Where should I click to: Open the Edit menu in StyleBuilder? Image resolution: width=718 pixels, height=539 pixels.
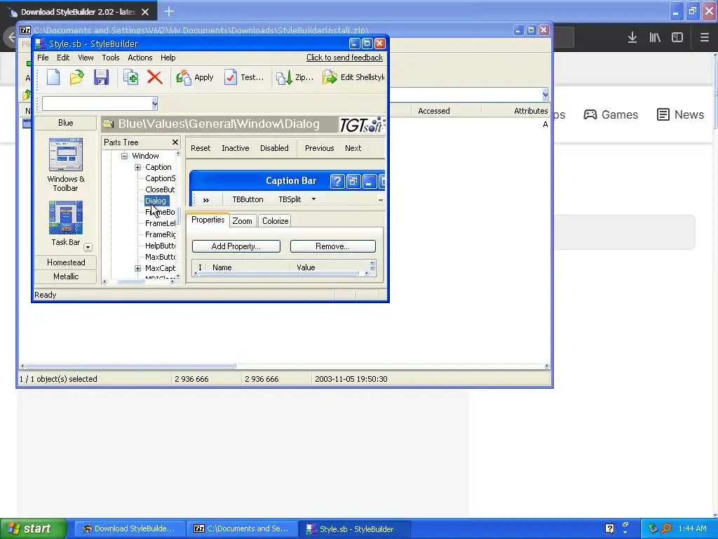pos(63,58)
